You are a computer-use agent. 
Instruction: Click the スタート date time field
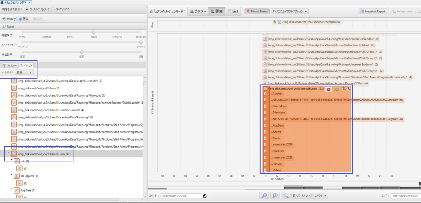pyautogui.click(x=181, y=196)
